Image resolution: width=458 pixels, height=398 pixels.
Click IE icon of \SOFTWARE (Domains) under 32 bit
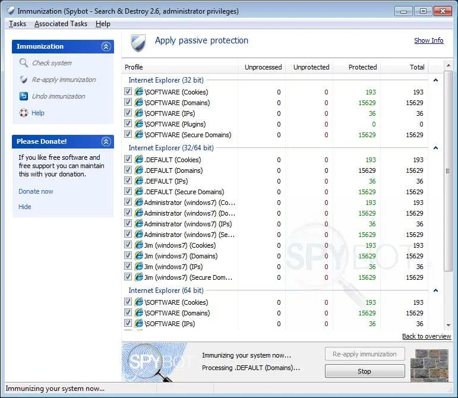pos(139,103)
